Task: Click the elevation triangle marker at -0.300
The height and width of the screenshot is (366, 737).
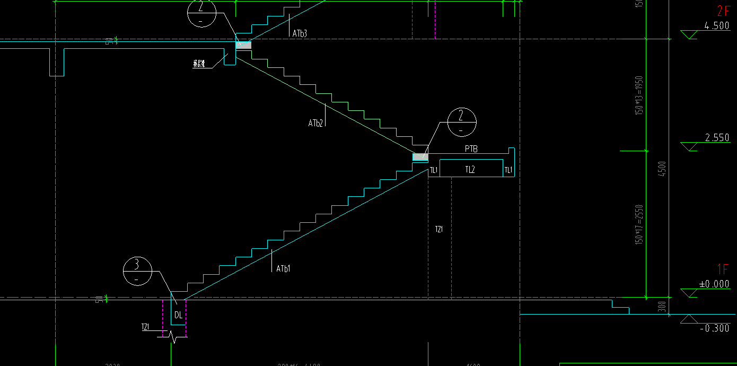Action: [x=689, y=318]
